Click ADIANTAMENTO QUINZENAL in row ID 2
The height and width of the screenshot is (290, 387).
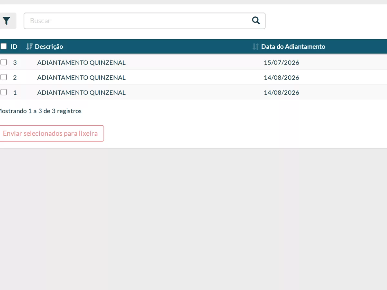(82, 78)
